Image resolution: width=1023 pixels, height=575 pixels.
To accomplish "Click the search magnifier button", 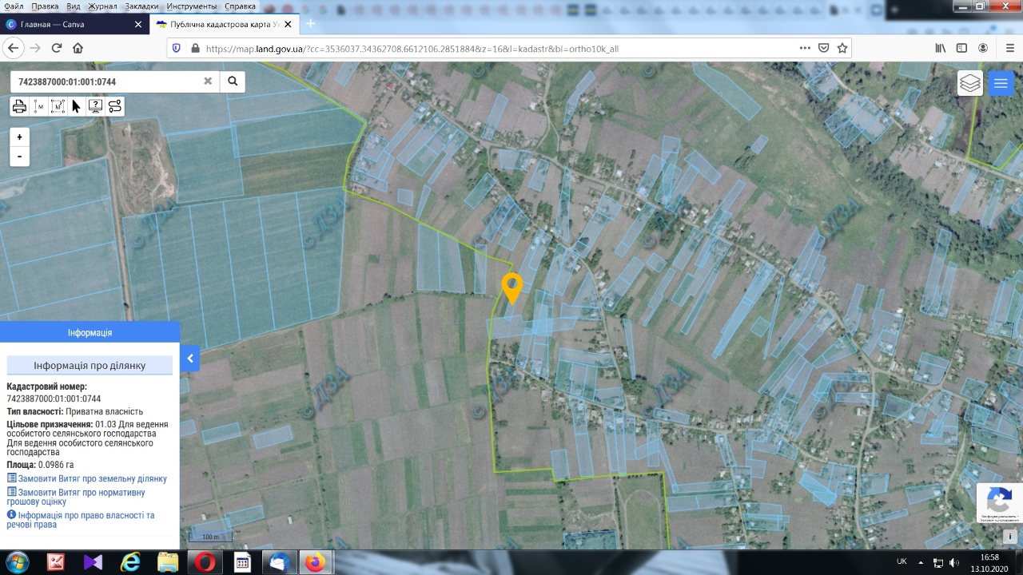I will coord(233,81).
